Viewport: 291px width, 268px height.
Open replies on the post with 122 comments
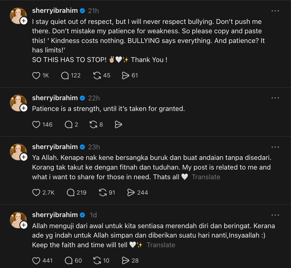(65, 75)
